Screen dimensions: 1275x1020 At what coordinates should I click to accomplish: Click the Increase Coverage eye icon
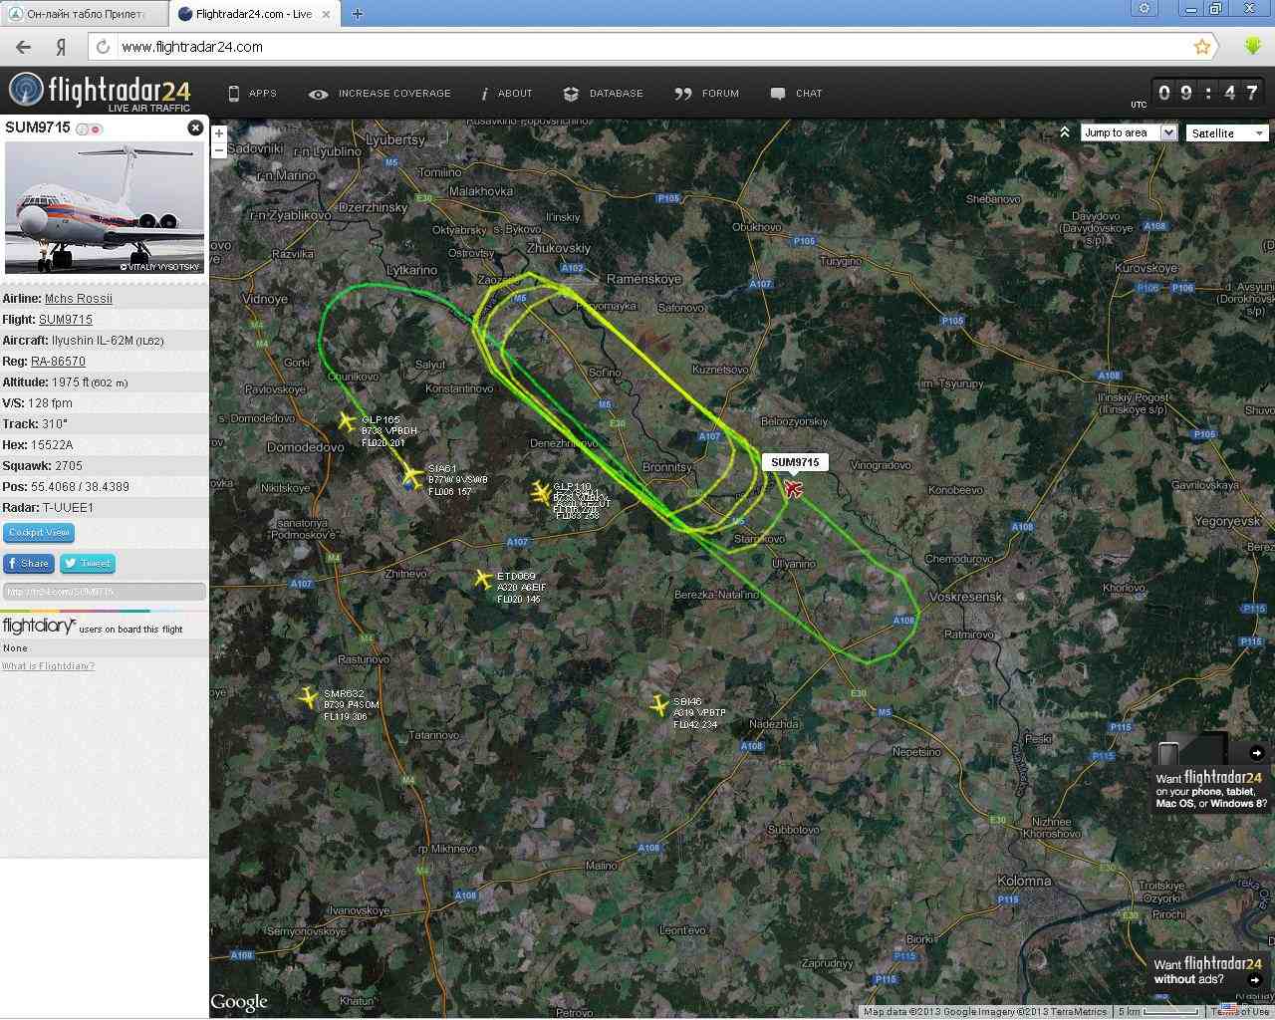pos(318,94)
